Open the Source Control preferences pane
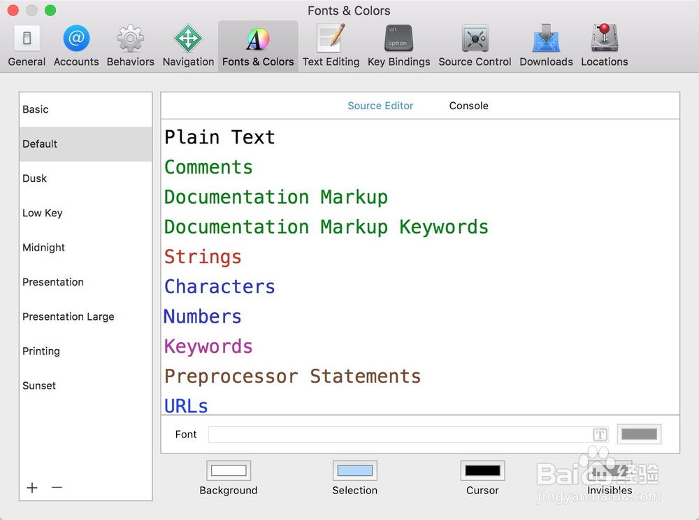The height and width of the screenshot is (520, 699). coord(475,45)
